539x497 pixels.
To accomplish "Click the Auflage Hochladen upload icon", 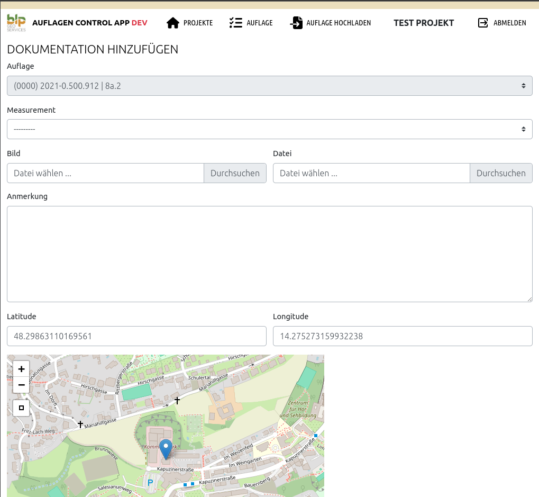I will [296, 23].
